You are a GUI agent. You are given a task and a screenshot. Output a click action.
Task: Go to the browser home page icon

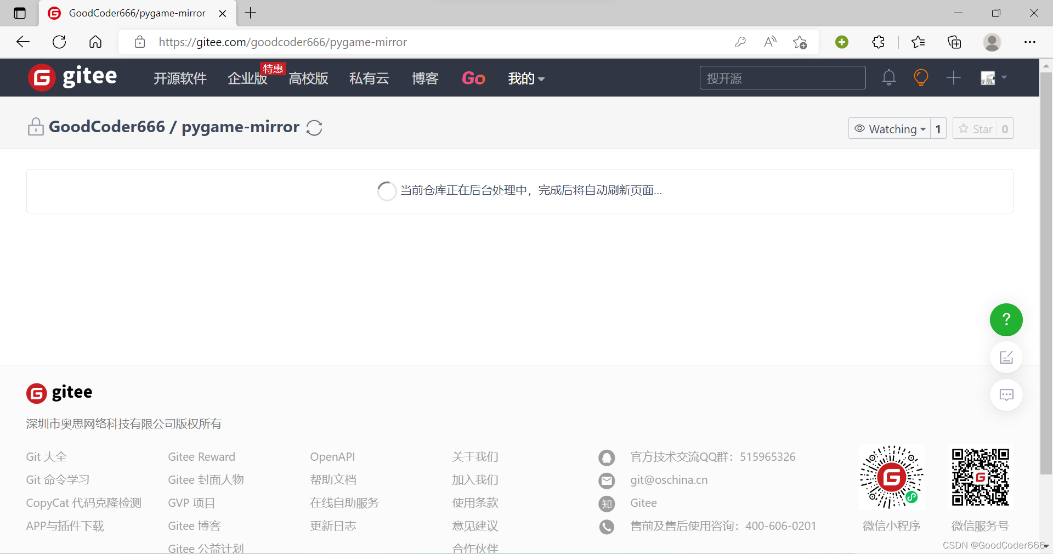95,42
